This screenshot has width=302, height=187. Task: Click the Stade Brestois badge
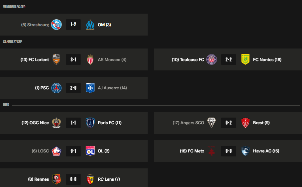[245, 123]
